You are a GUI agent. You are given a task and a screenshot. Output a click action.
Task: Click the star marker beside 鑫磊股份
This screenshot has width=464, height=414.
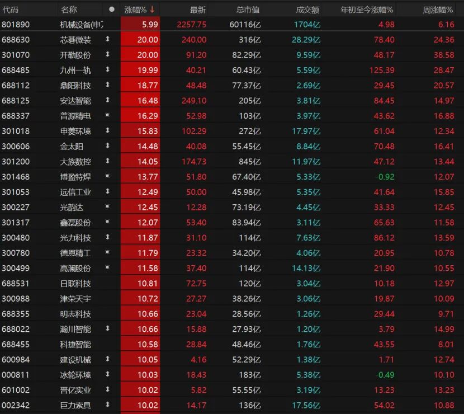[x=107, y=222]
